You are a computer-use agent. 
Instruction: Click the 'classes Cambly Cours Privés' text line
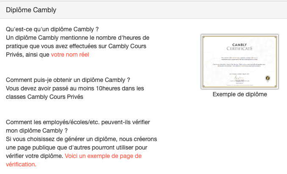[x=45, y=97]
